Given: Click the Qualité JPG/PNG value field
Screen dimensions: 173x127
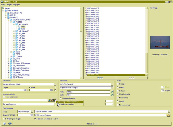Looking at the screenshot, I should 26,115.
